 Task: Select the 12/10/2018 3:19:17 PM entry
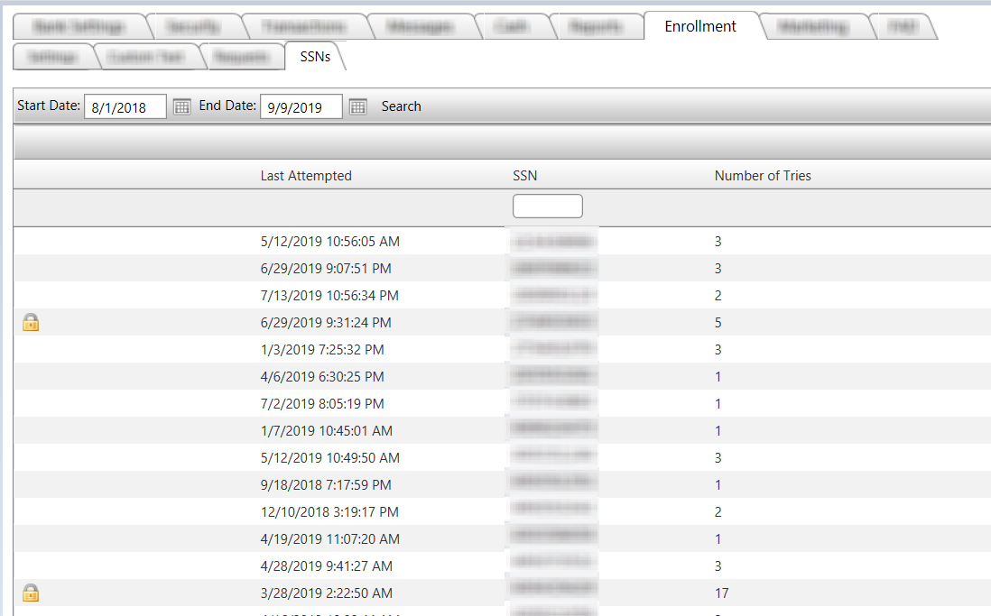[329, 512]
